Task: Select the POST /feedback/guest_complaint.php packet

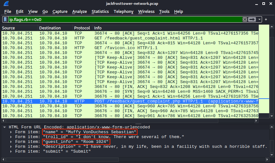Action: pyautogui.click(x=130, y=101)
